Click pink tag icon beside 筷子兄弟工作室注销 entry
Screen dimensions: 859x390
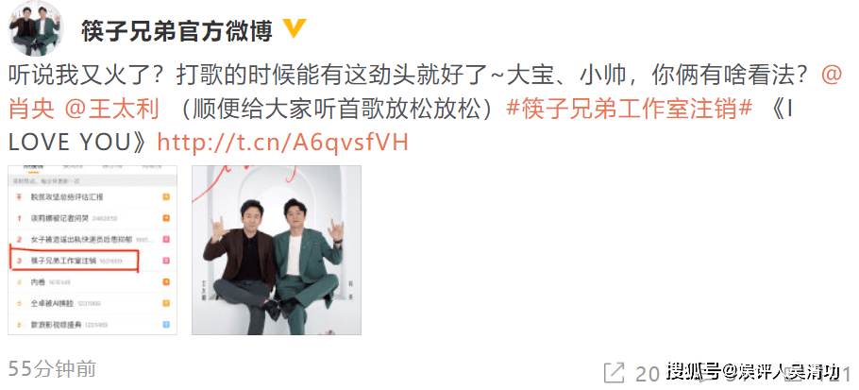pyautogui.click(x=166, y=261)
